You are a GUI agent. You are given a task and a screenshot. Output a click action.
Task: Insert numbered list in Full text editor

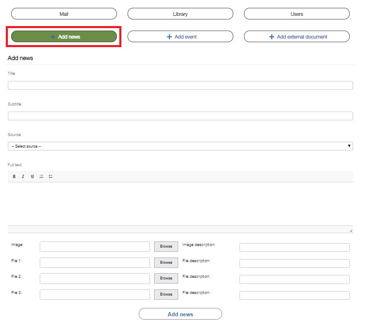[41, 177]
